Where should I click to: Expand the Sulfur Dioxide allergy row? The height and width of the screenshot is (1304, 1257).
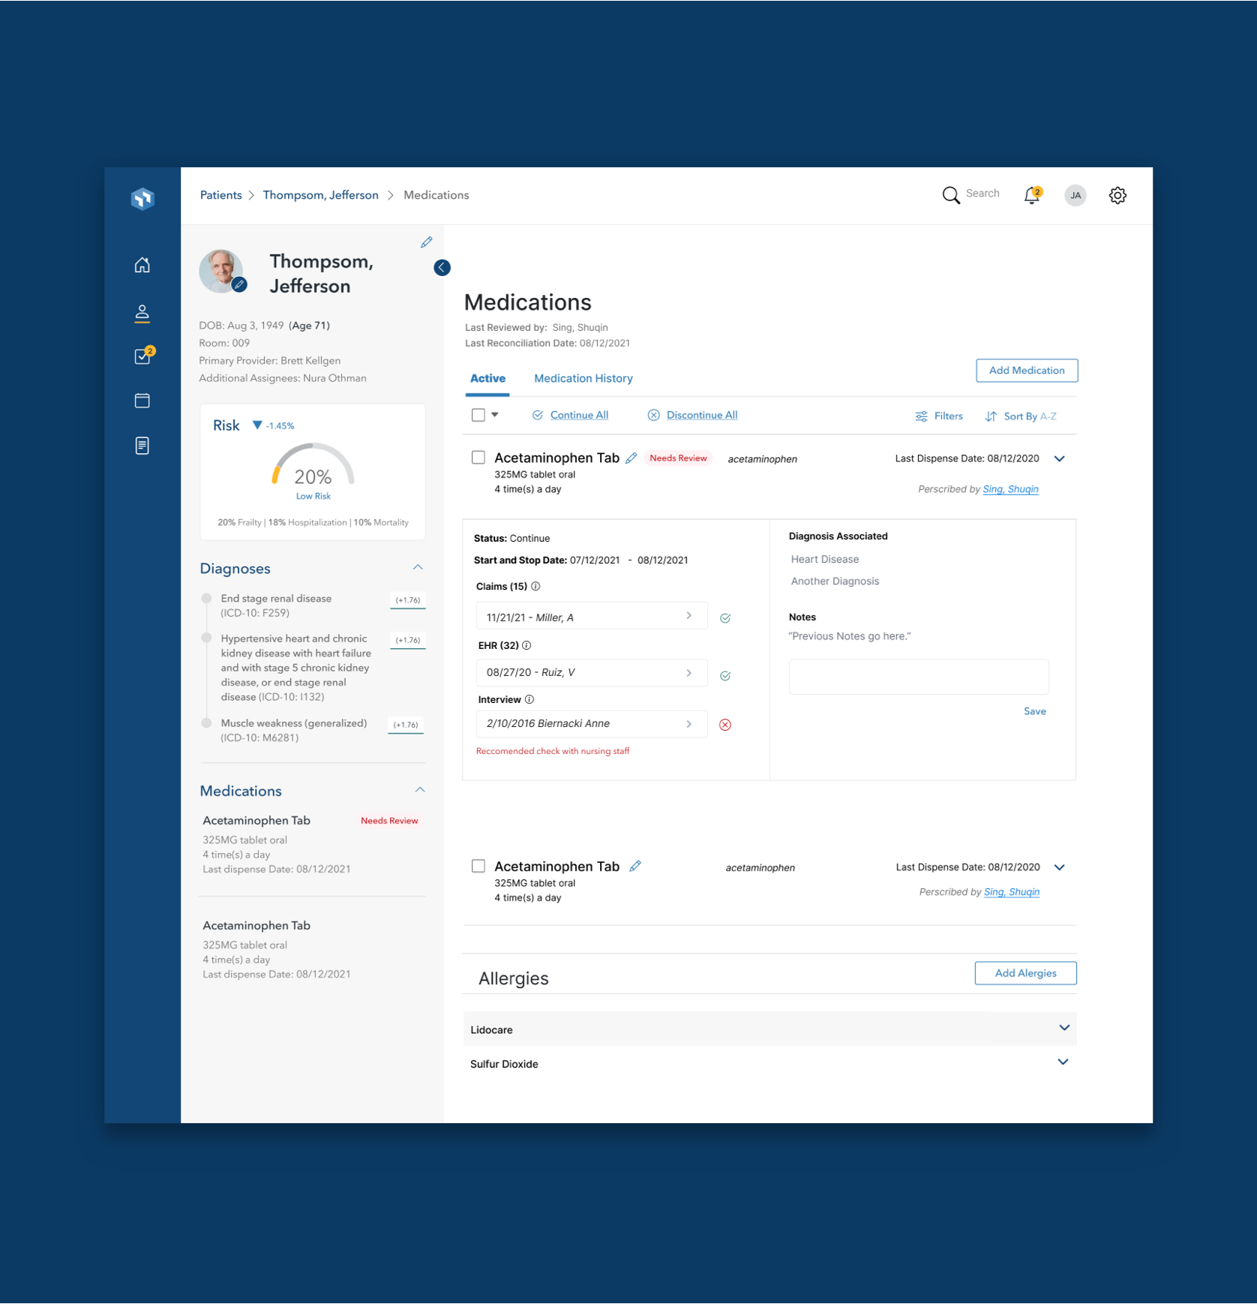point(1063,1062)
